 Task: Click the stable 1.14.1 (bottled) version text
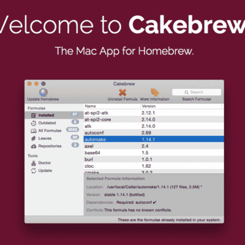point(124,195)
